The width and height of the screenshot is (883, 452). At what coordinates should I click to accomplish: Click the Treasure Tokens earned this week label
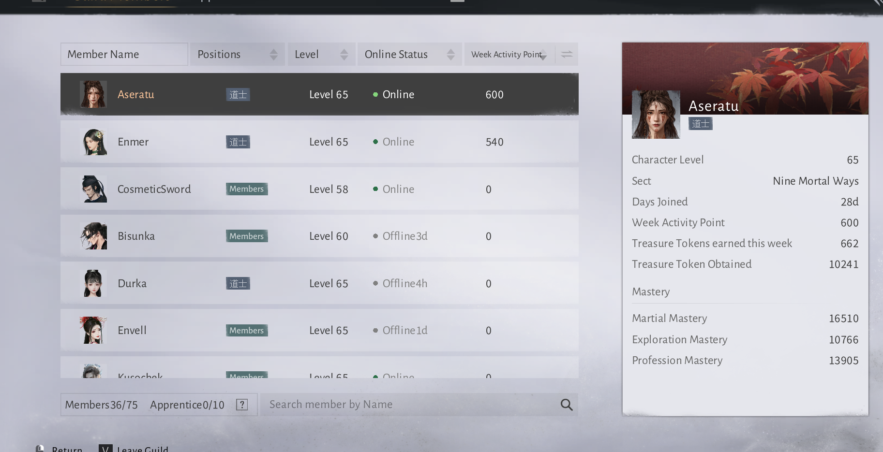pyautogui.click(x=712, y=243)
